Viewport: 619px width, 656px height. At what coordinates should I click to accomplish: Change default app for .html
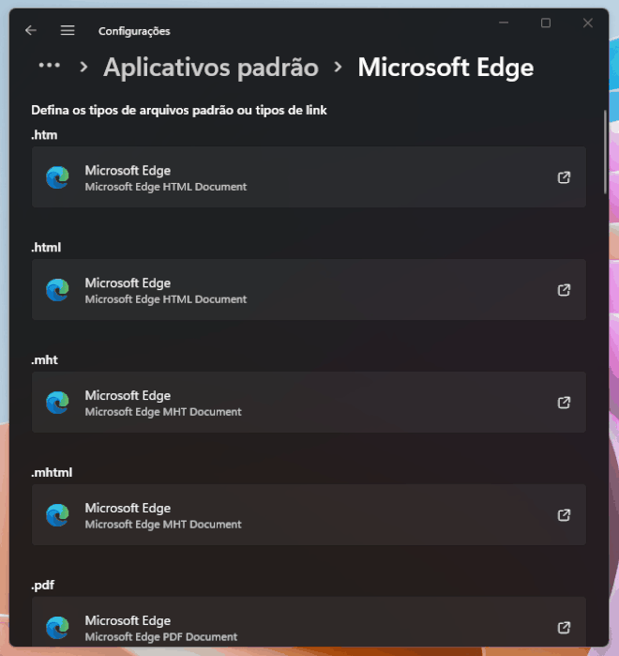pos(309,290)
